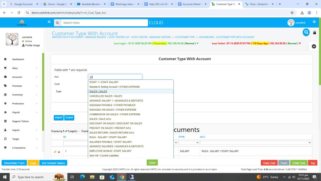Expand the Sales sidebar menu

21,68
